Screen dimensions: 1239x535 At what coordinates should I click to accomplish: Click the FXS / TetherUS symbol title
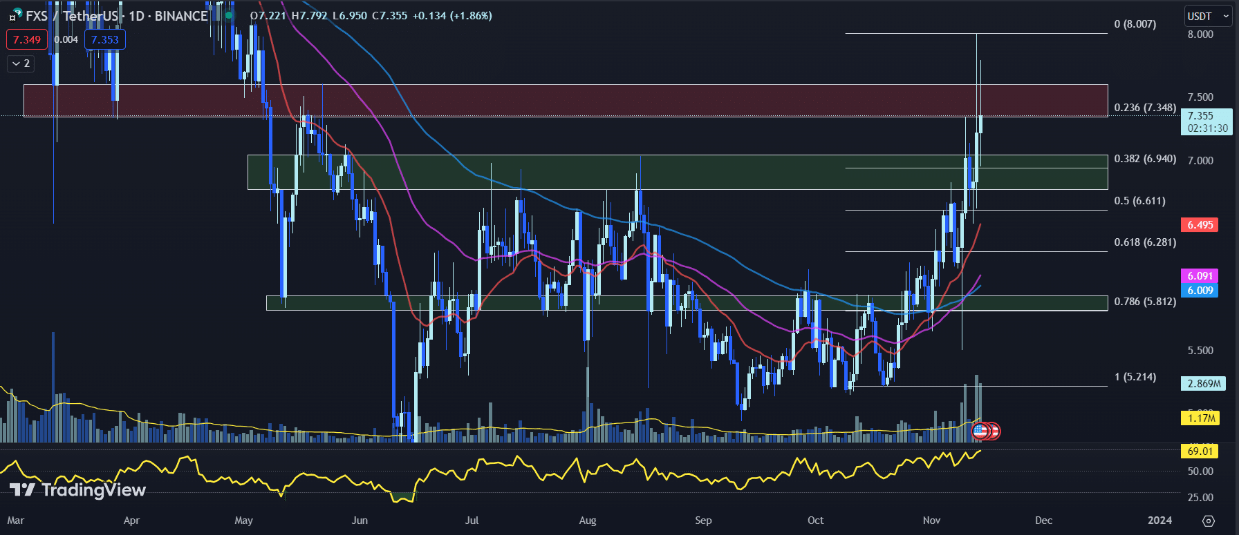pos(72,15)
